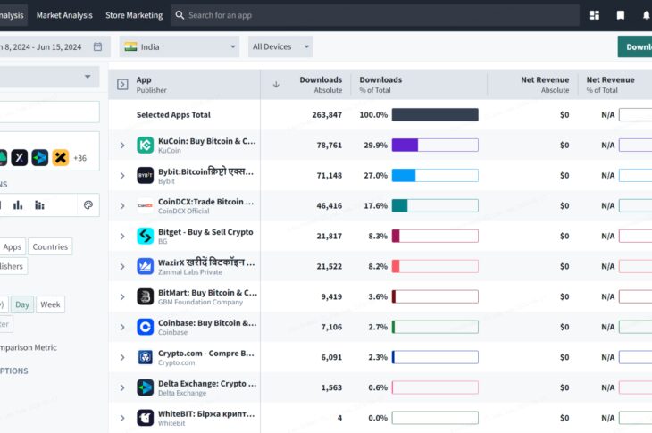Viewport: 652px width, 433px height.
Task: Sort by Downloads using the down arrow
Action: click(276, 85)
